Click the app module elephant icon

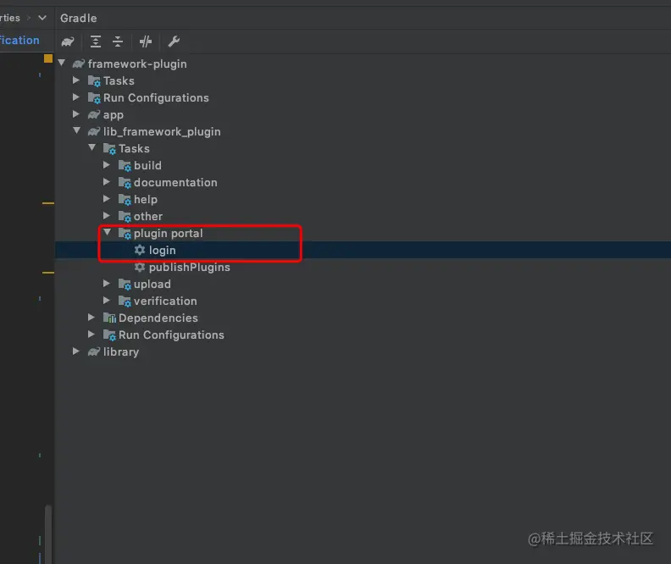point(94,114)
